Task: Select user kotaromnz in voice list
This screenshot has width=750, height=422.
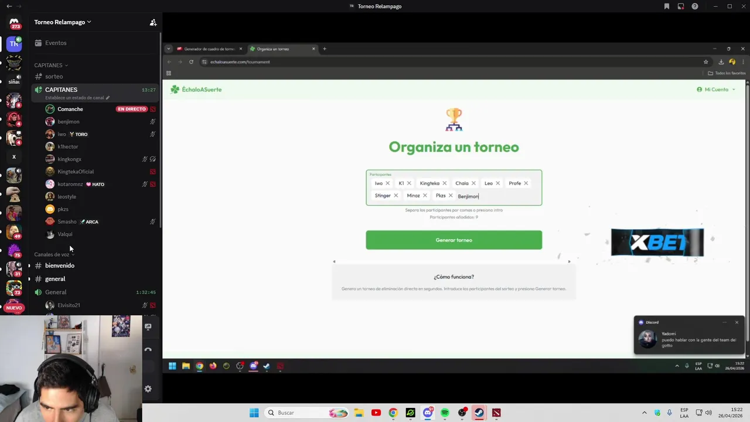Action: 70,184
